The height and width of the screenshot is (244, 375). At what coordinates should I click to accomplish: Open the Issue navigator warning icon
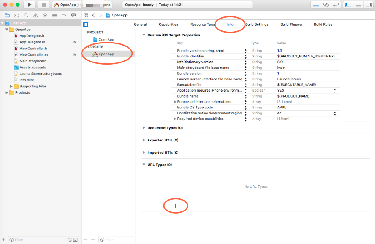point(35,15)
